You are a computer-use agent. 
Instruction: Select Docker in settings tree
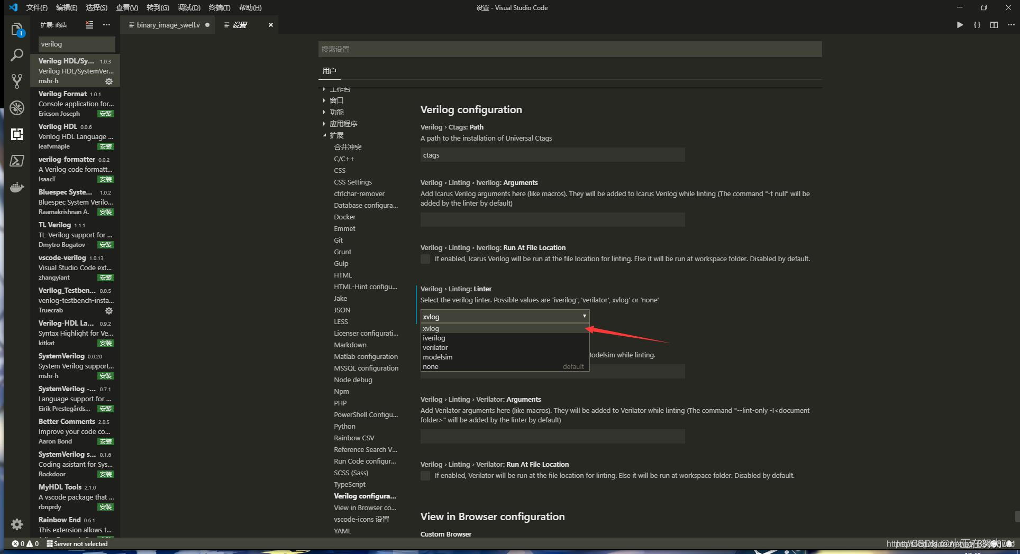pos(345,217)
